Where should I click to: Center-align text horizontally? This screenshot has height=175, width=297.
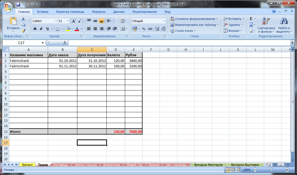95,29
